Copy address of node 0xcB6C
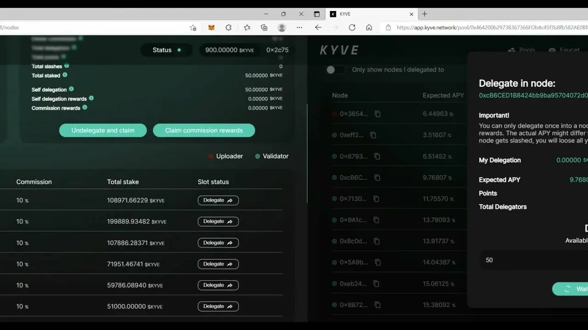588x330 pixels. [x=377, y=177]
